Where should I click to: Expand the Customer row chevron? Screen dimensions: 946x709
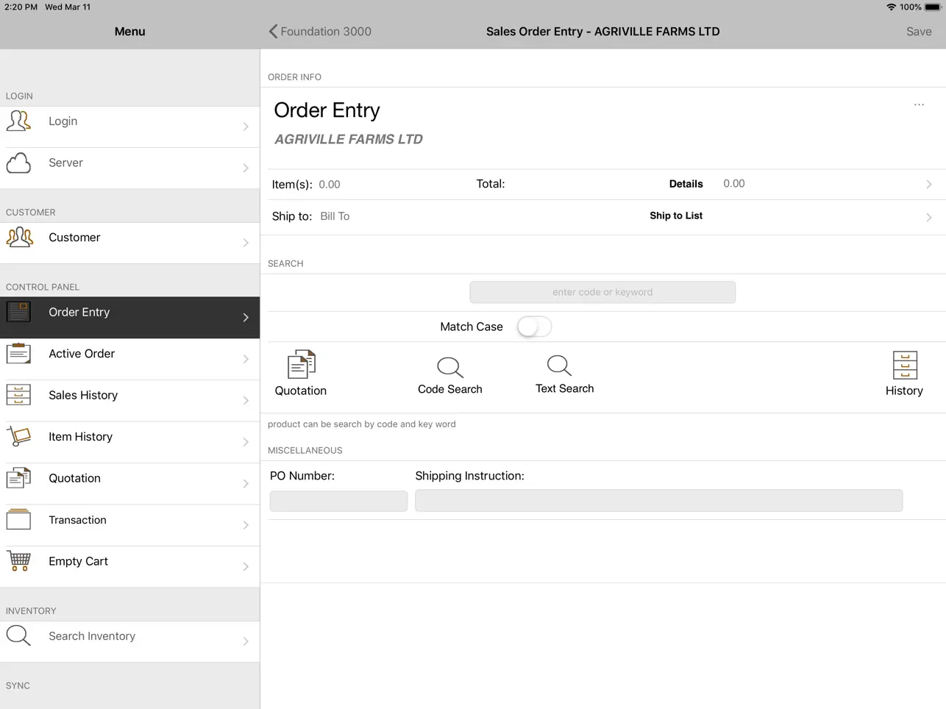pos(246,243)
